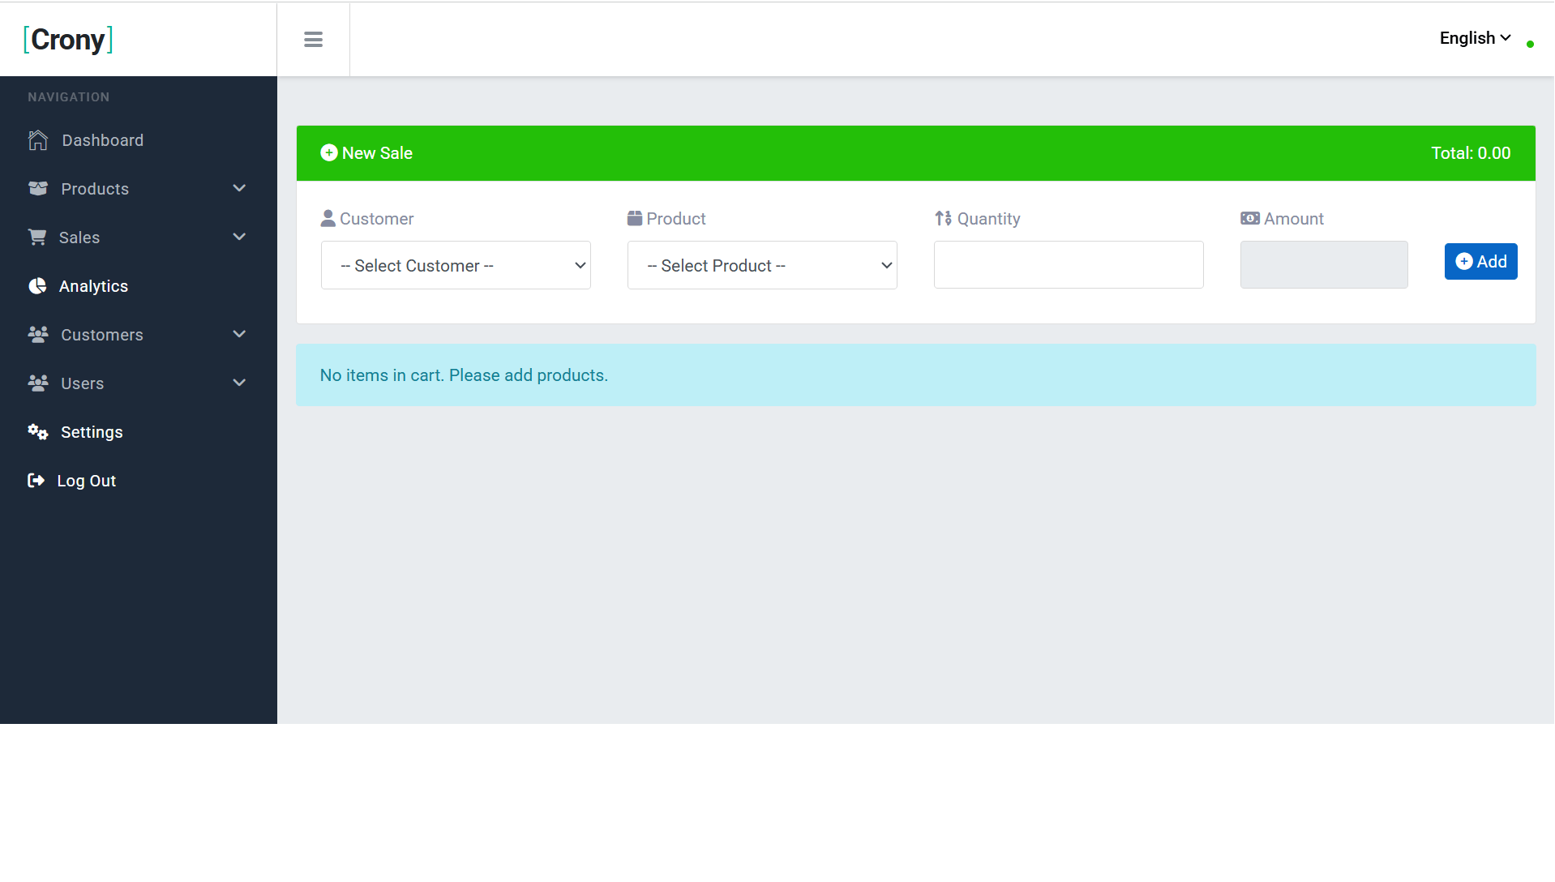The image size is (1555, 882).
Task: Click the disabled Amount field
Action: point(1324,264)
